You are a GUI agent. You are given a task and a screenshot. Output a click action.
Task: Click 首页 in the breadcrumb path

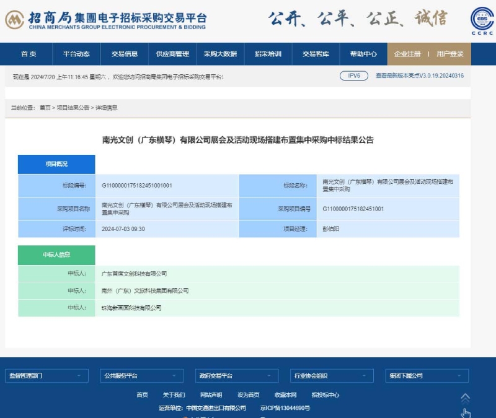(45, 108)
